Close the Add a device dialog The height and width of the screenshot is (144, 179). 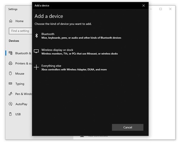click(144, 6)
